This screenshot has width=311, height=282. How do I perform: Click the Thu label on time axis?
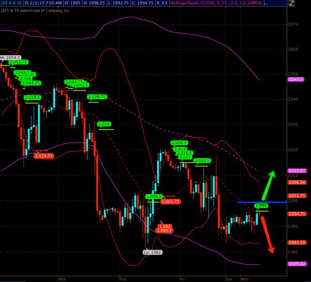(122, 278)
